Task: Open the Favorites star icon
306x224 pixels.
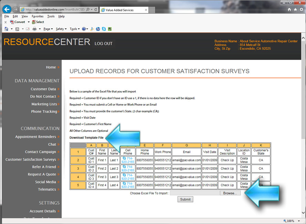Action: point(295,10)
